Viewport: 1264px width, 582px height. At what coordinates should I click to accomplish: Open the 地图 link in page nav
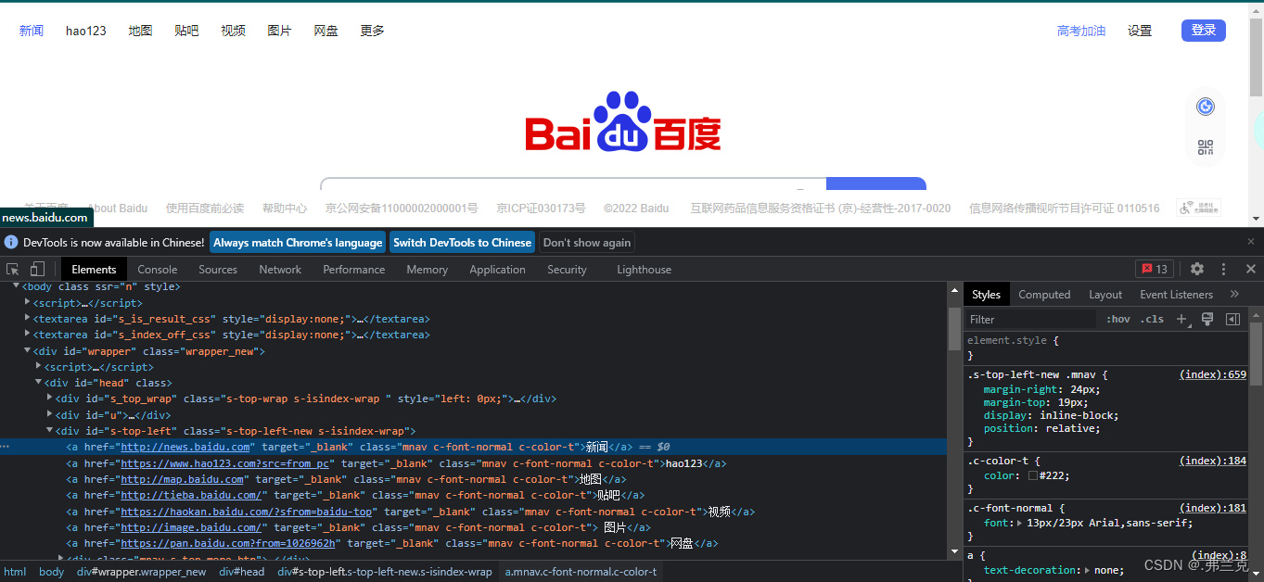(x=140, y=31)
